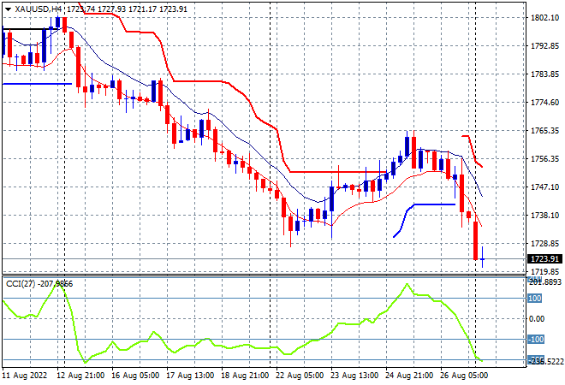This screenshot has width=565, height=385.
Task: Click the CCI 100 level label
Action: (535, 299)
